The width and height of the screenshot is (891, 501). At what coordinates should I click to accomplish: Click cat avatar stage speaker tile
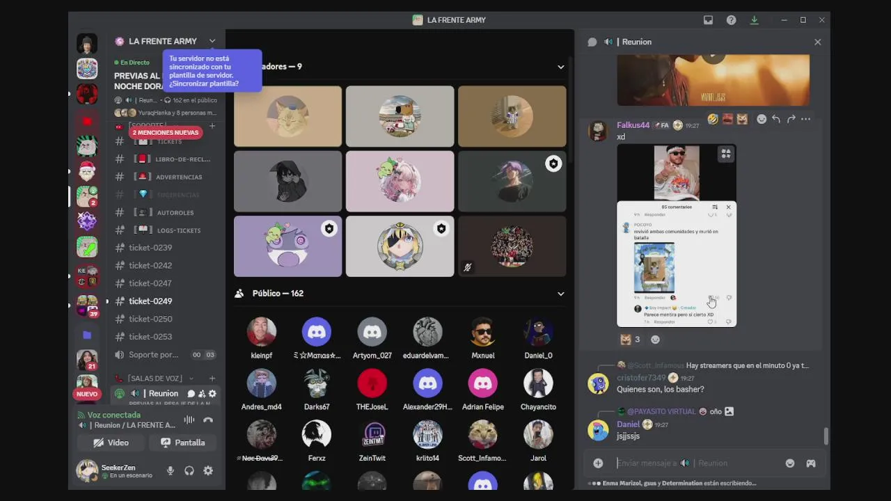(287, 116)
